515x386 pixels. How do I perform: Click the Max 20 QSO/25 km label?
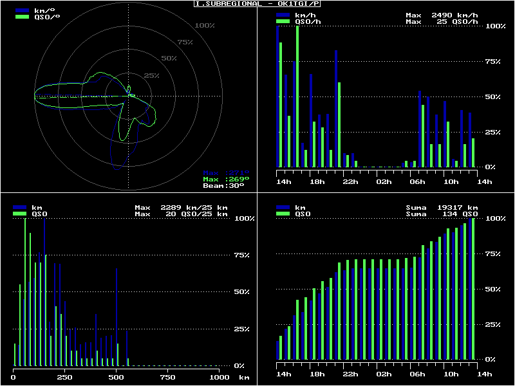click(181, 214)
